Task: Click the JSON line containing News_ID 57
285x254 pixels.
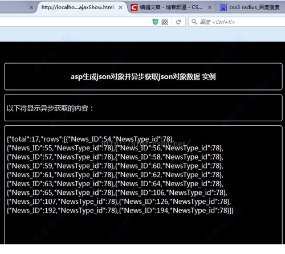Action: 115,157
